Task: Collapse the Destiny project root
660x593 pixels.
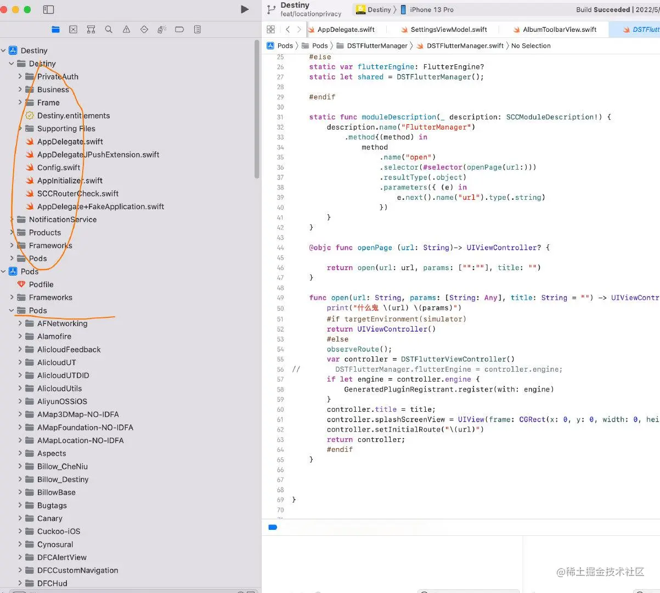Action: 3,51
